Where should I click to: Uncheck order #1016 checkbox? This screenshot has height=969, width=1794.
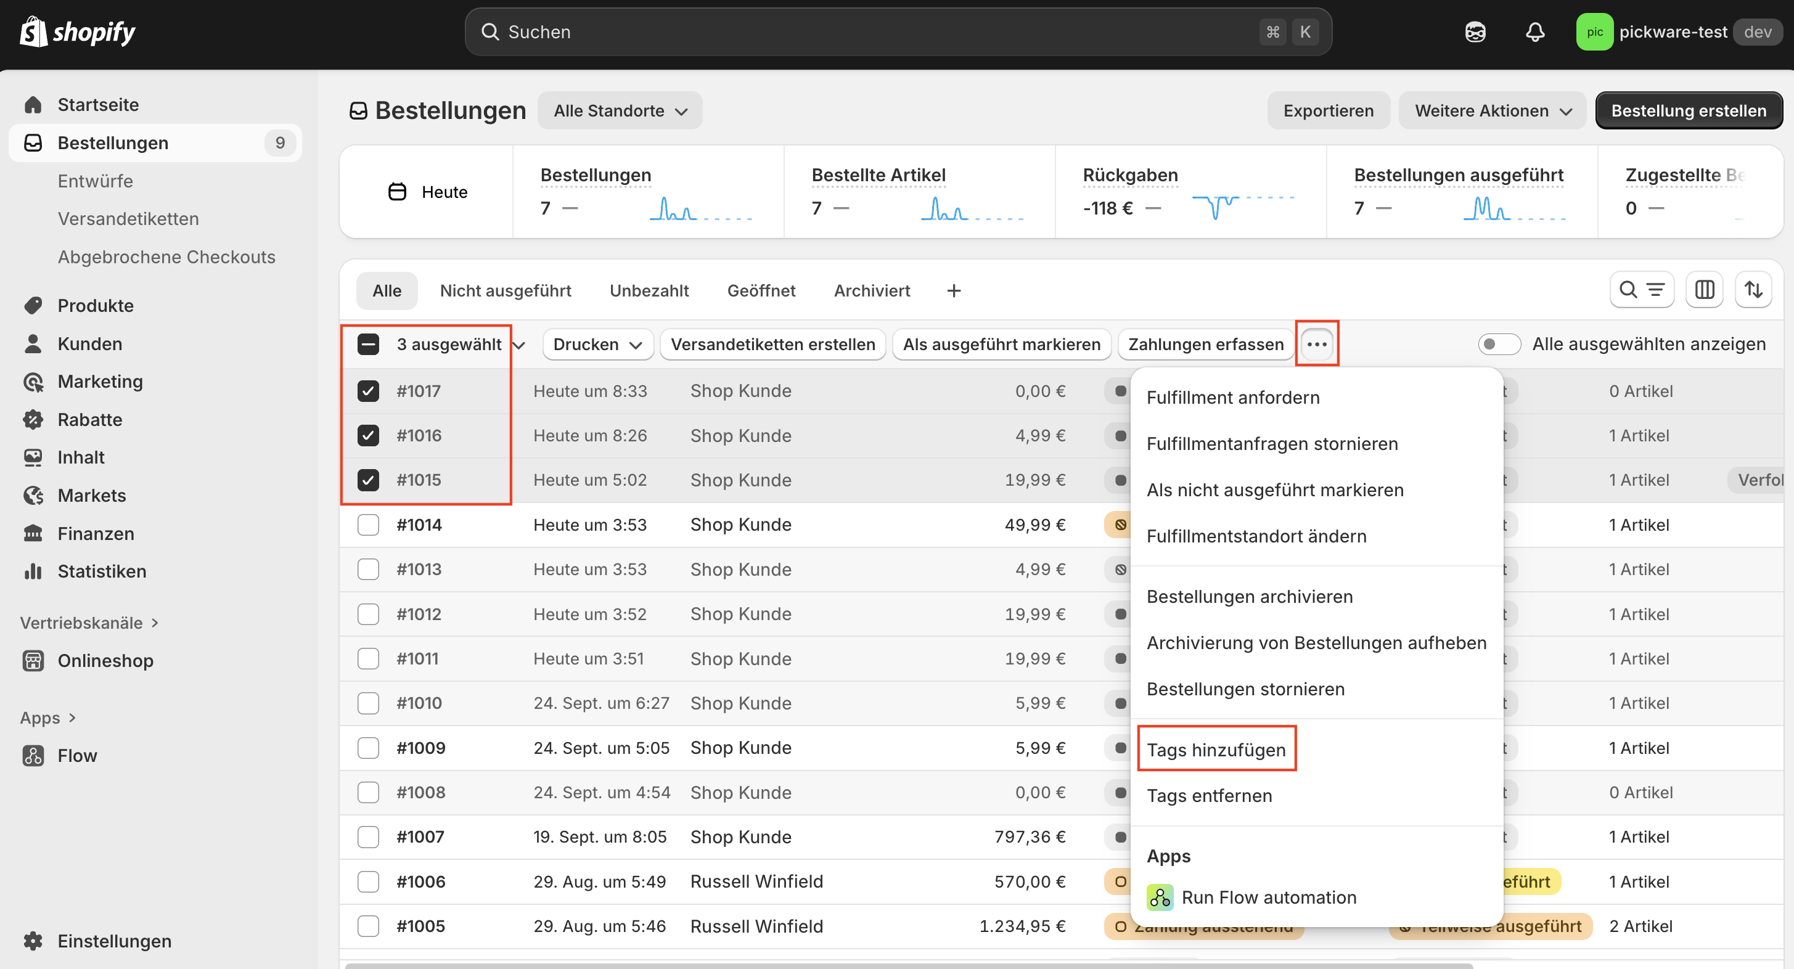(x=367, y=435)
